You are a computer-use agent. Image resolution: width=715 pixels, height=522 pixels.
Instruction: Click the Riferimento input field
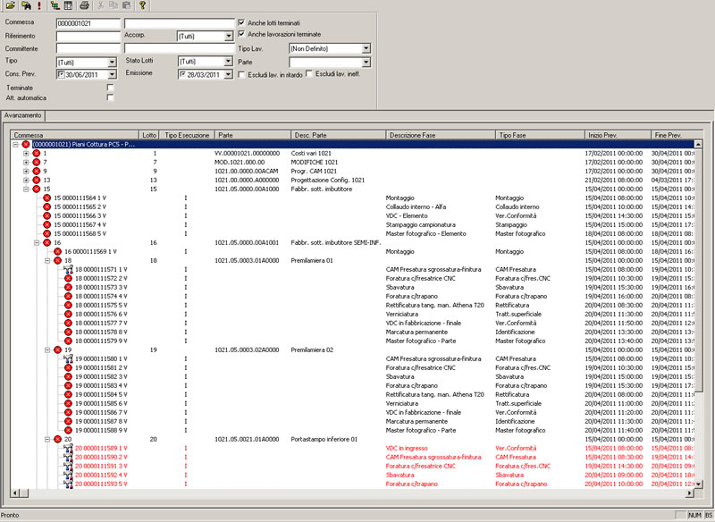click(x=88, y=36)
